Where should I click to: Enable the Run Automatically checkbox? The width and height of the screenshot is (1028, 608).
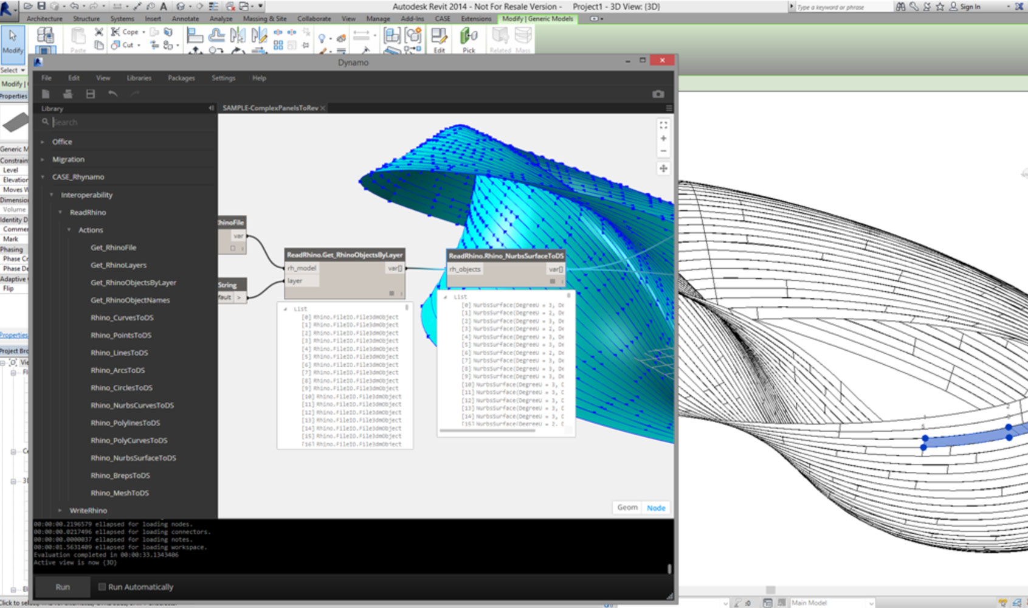tap(102, 586)
